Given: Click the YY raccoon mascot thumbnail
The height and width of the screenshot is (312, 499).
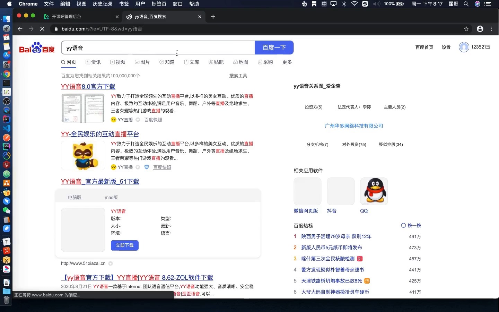Looking at the screenshot, I should pos(83,155).
